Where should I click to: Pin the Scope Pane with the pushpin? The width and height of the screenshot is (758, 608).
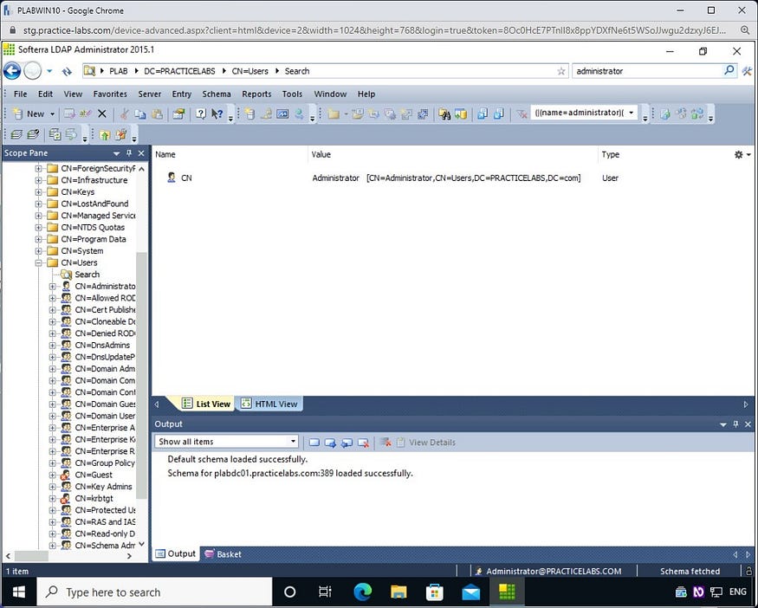click(x=129, y=153)
